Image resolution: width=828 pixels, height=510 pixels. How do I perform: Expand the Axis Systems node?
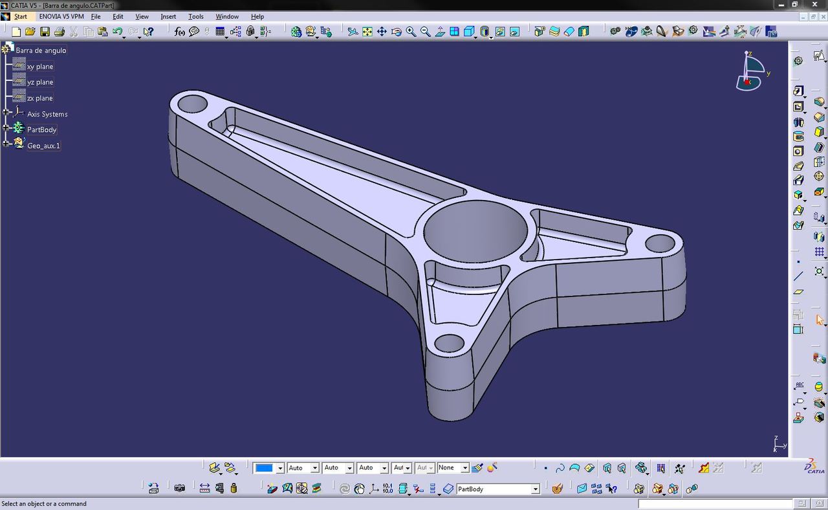tap(6, 113)
